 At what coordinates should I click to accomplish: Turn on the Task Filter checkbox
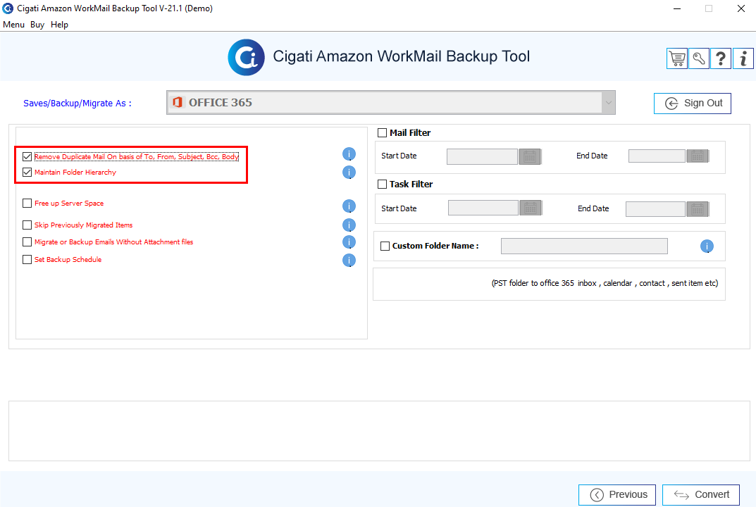tap(383, 184)
